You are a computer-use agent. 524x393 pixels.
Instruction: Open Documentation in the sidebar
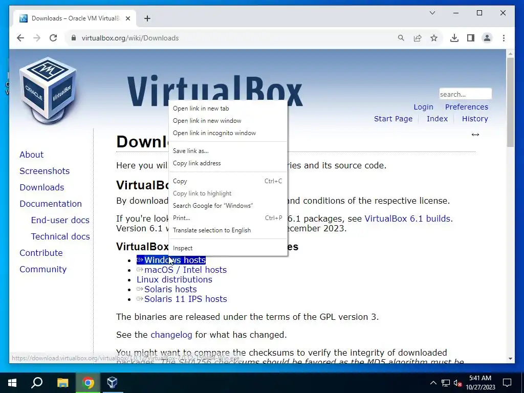(x=51, y=204)
